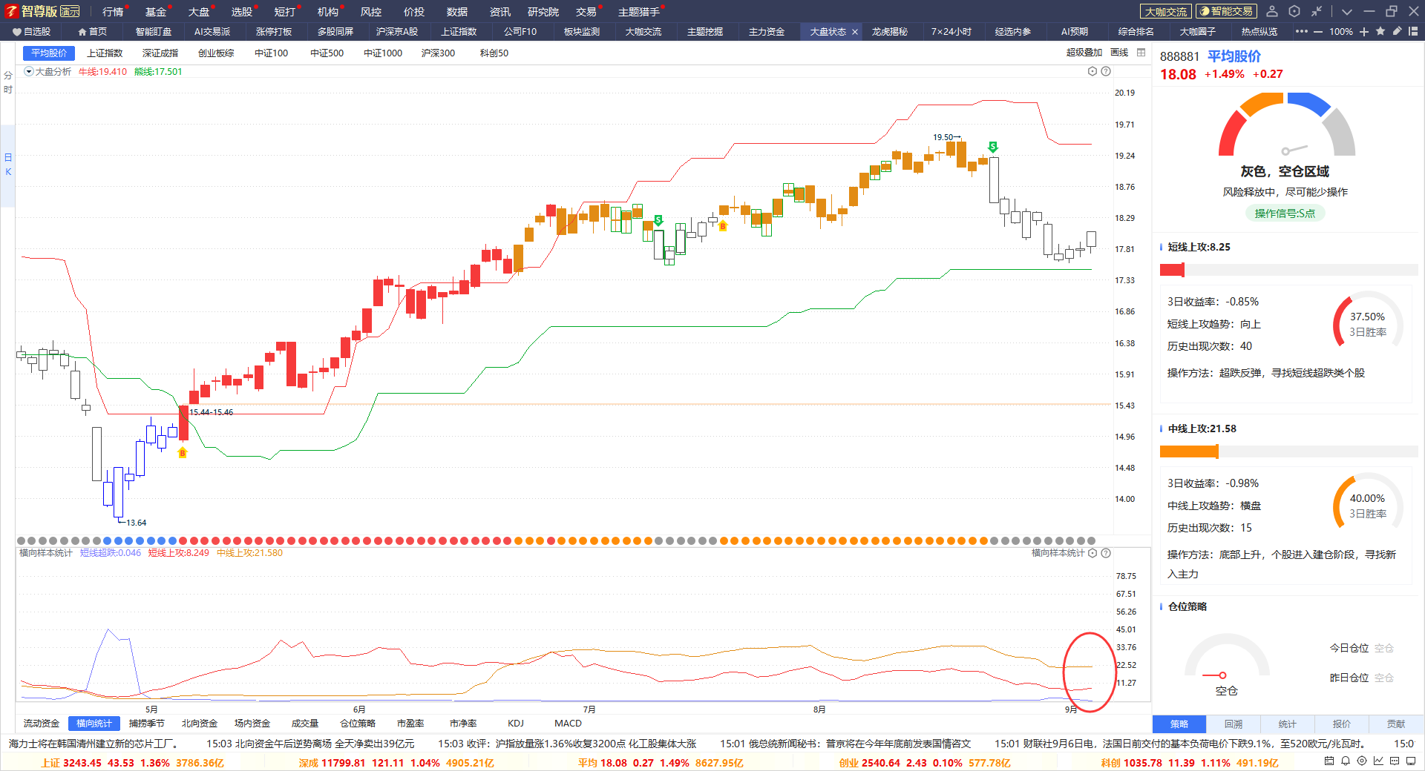Open the 行情 menu
The height and width of the screenshot is (771, 1425).
113,12
